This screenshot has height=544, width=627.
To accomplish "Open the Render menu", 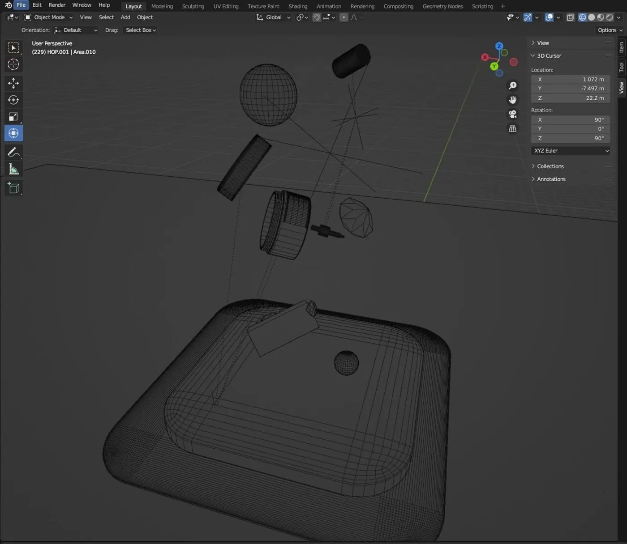I will [57, 5].
